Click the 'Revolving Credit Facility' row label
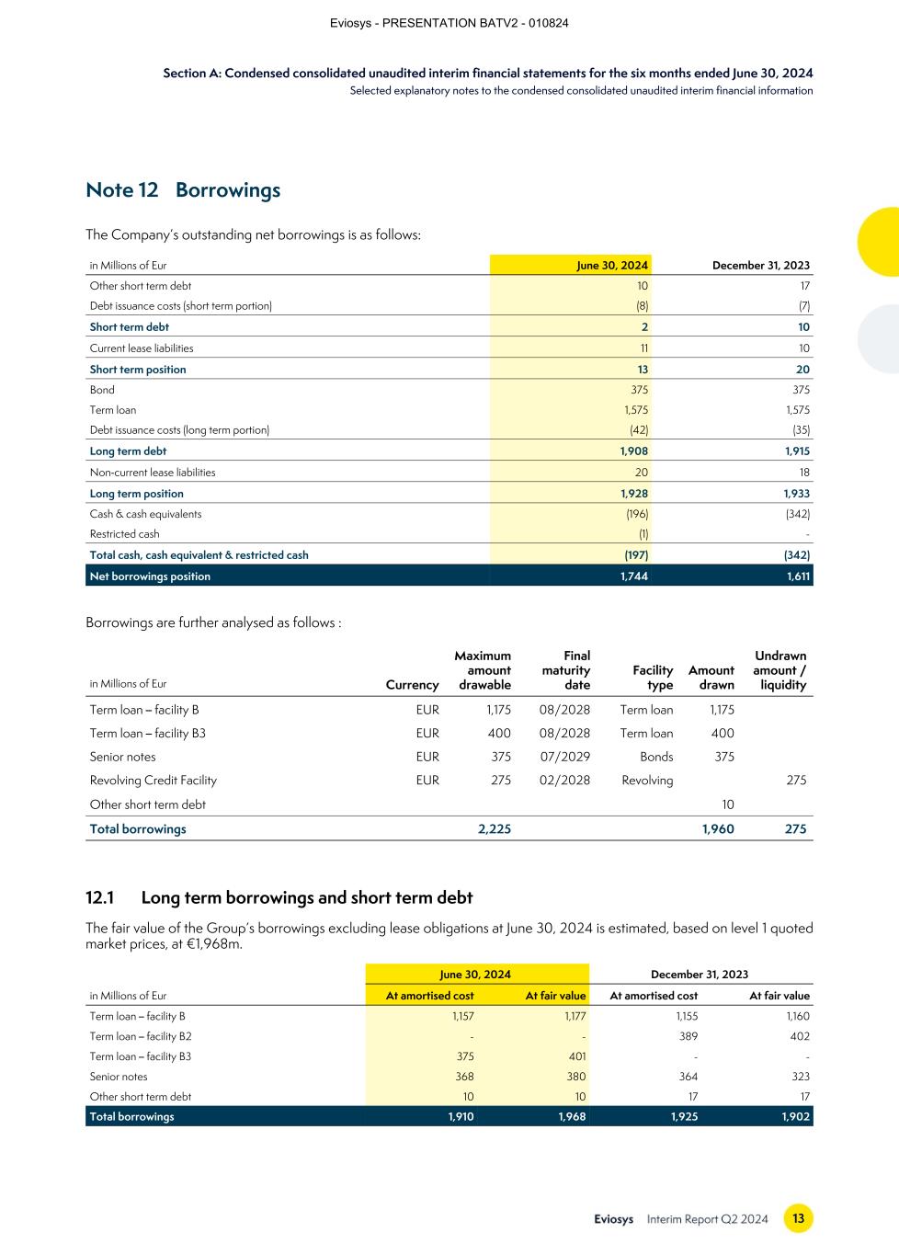Viewport: 899px width, 1255px height. [x=154, y=781]
